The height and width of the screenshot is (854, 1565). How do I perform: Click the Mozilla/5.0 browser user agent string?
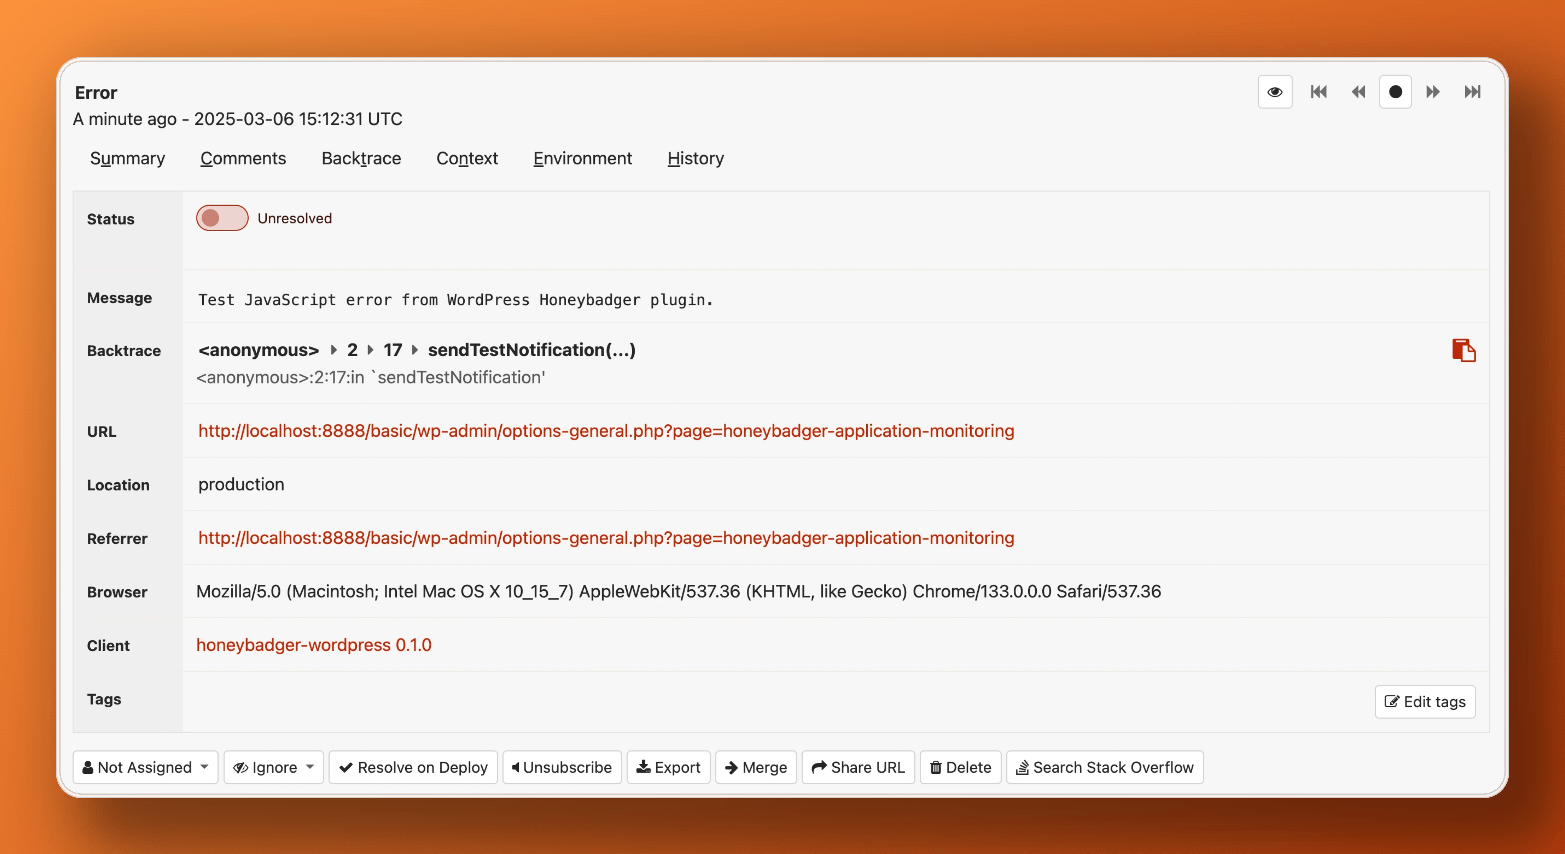pos(678,591)
